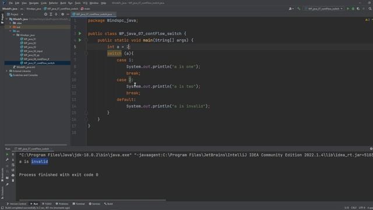Click Run with Coverage icon in toolbar
This screenshot has height=210, width=373.
[358, 9]
